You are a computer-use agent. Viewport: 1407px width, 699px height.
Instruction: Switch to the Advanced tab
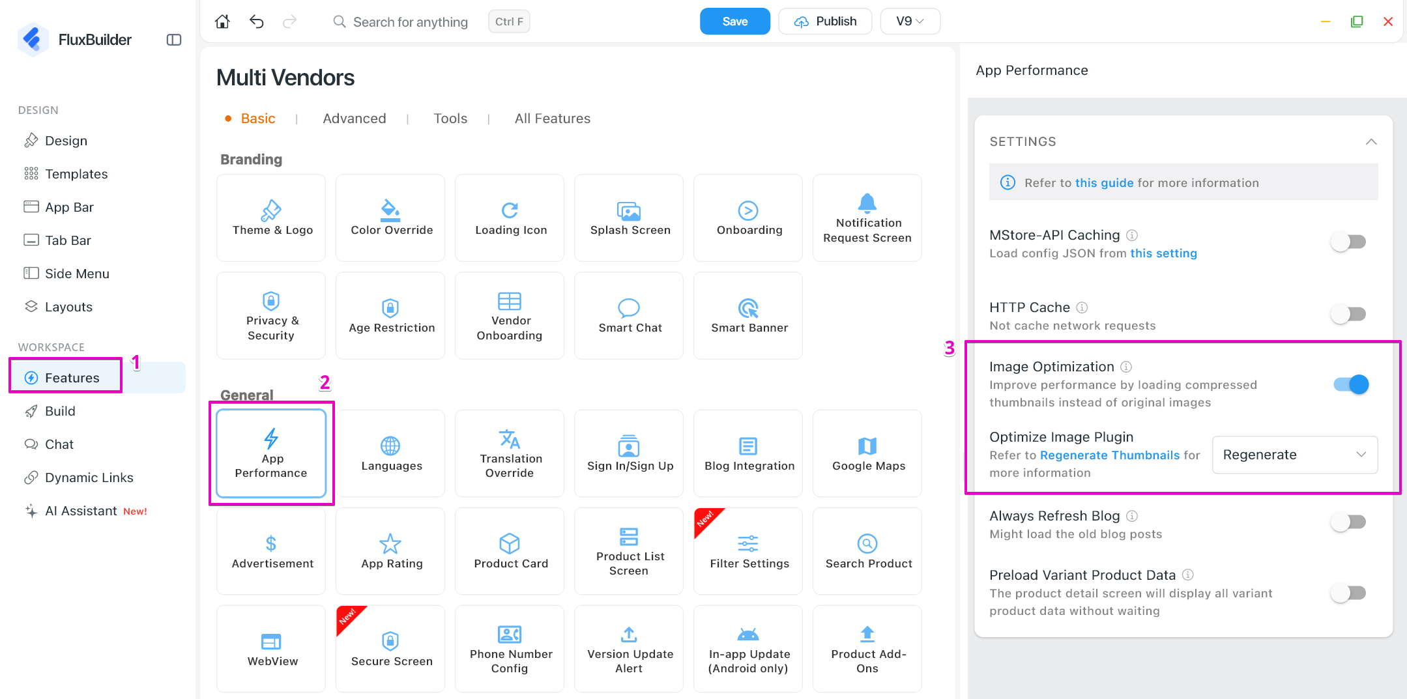tap(355, 119)
